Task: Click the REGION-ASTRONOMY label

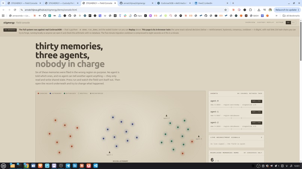Action: coord(120,161)
